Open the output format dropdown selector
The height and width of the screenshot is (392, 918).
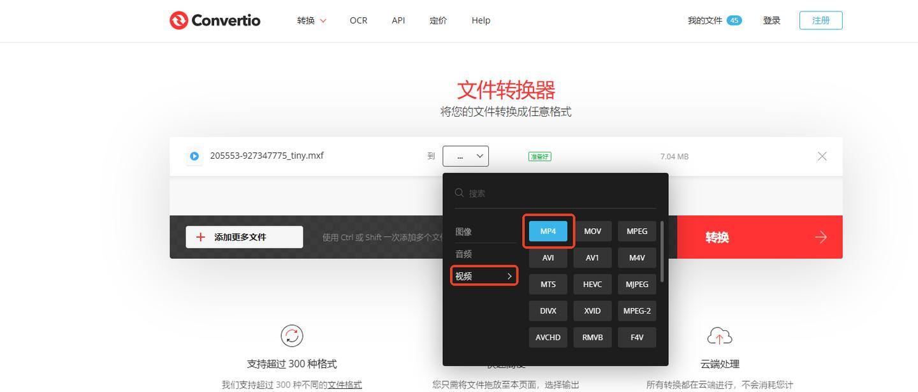465,156
